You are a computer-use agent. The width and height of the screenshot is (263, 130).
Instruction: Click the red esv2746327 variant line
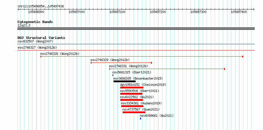click(x=136, y=50)
